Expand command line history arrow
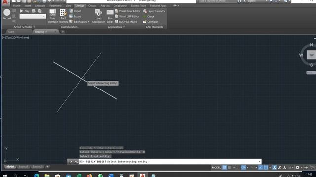 [x=260, y=162]
